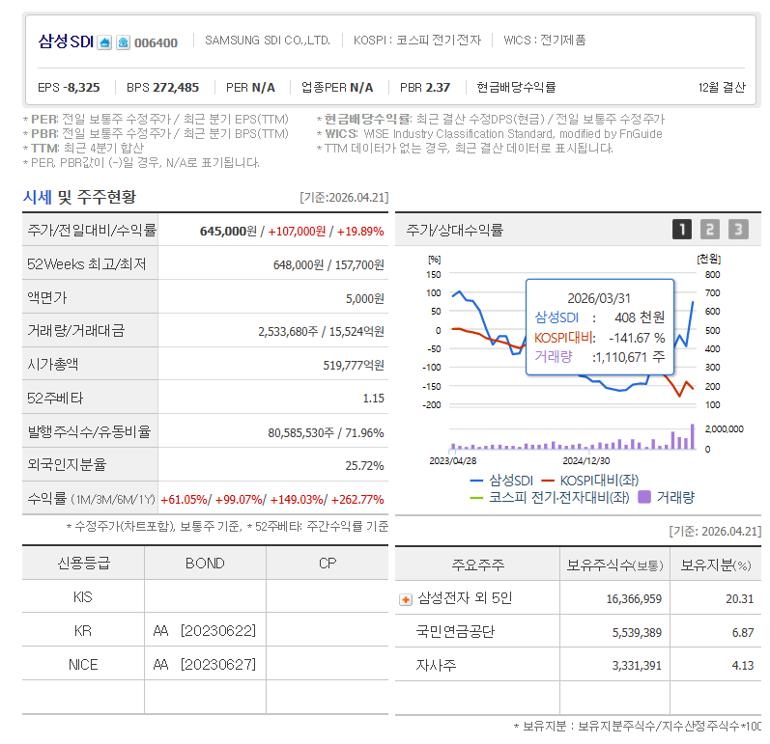770x744 pixels.
Task: Select the 408 천원 value in chart tooltip
Action: click(x=640, y=317)
